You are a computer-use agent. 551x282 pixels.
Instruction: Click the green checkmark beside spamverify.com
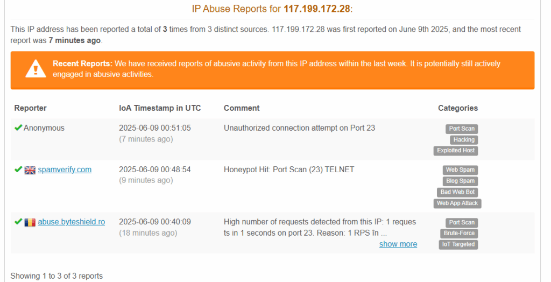(18, 170)
